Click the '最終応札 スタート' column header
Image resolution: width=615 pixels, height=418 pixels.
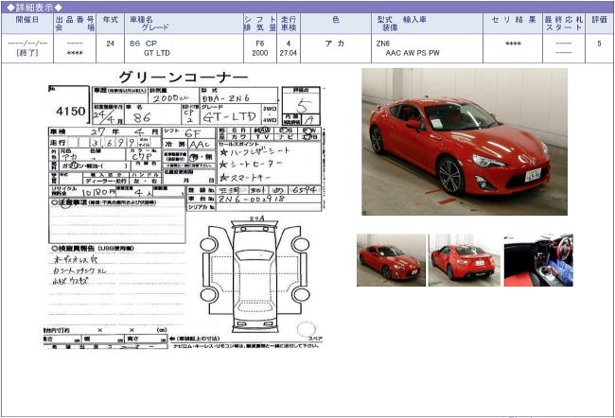[x=564, y=24]
